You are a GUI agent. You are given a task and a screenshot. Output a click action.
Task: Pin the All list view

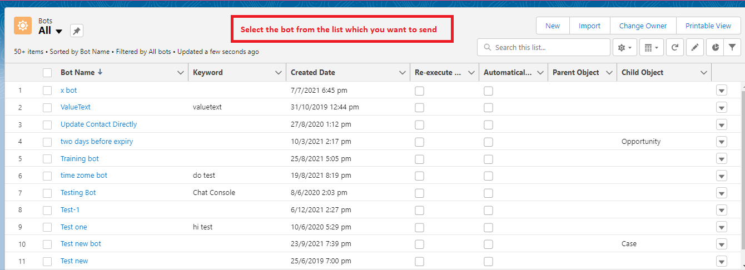click(x=77, y=31)
